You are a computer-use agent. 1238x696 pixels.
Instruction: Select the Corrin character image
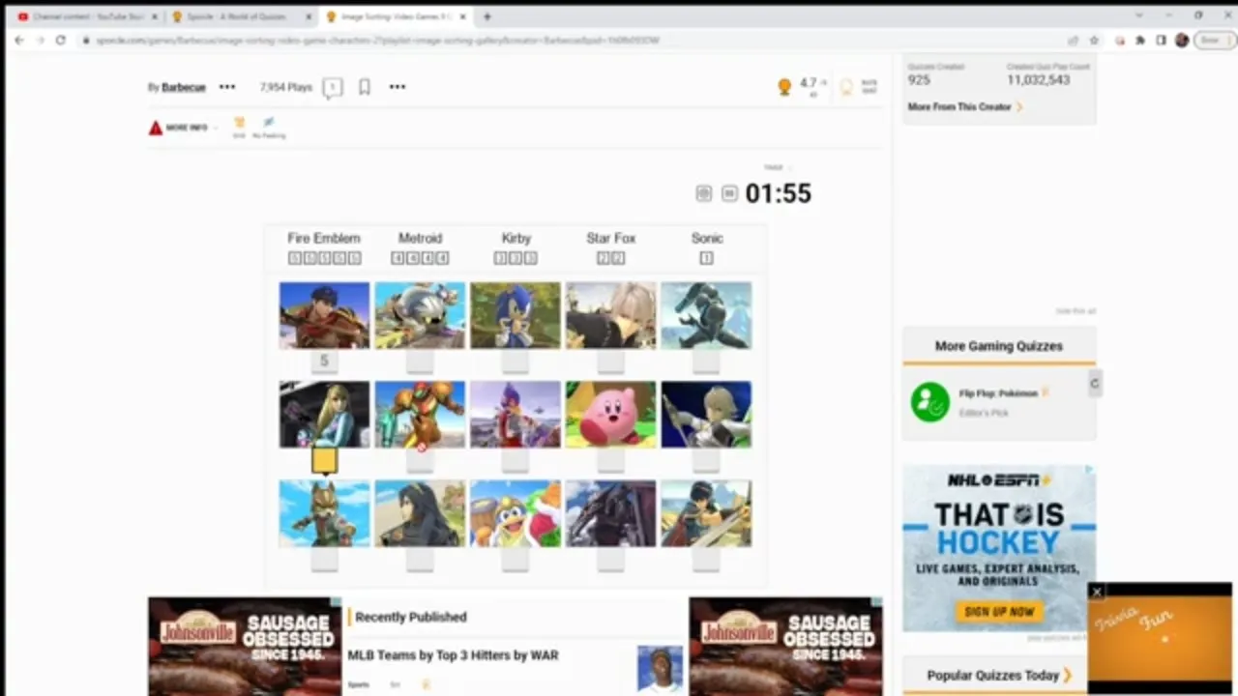coord(706,414)
